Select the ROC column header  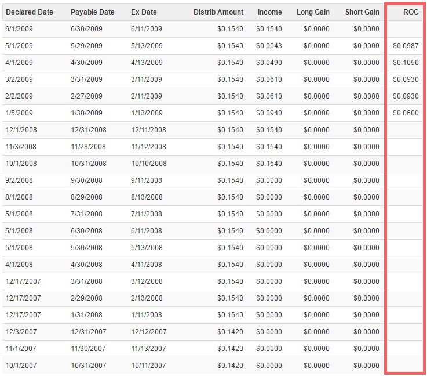point(411,12)
